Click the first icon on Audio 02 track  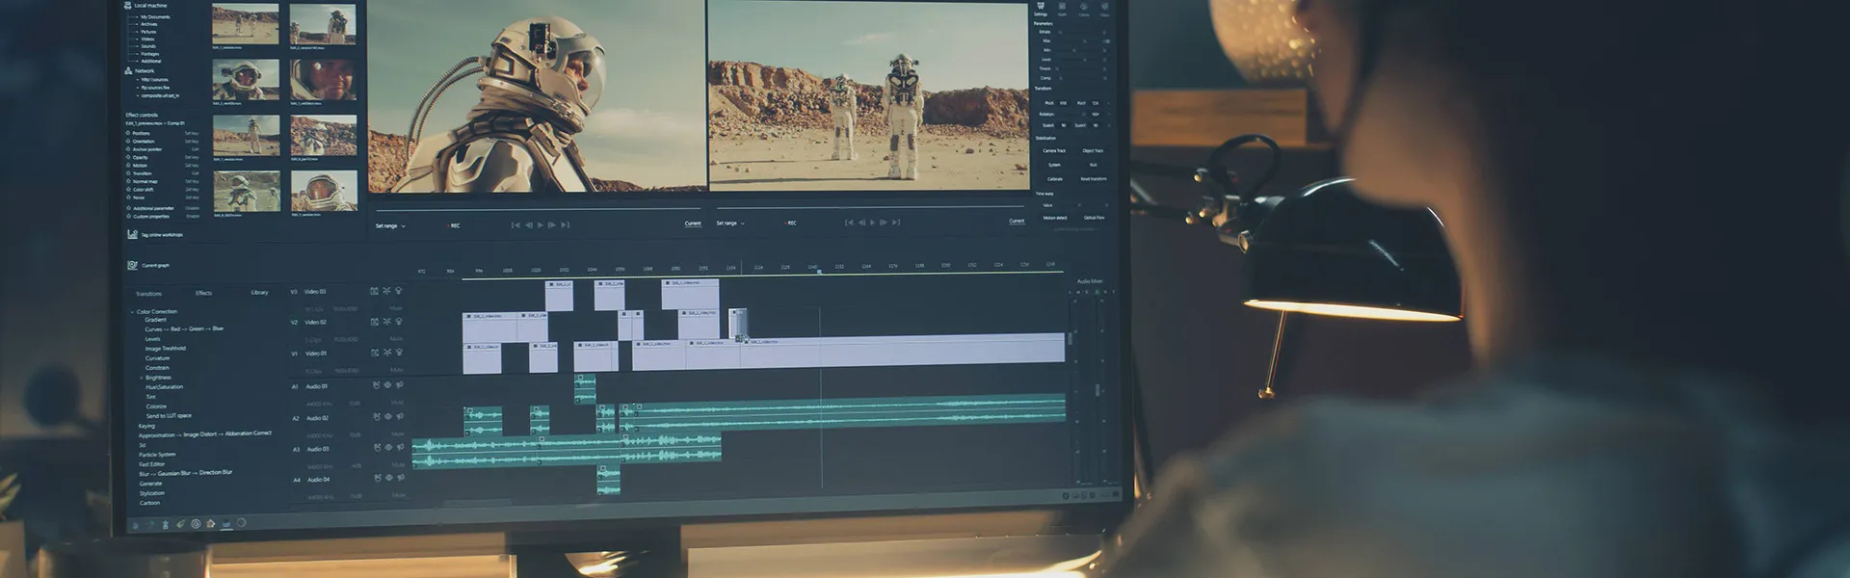point(376,417)
